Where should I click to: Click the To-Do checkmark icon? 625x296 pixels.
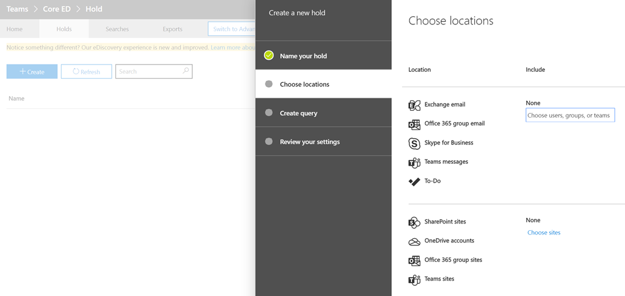[x=414, y=181]
